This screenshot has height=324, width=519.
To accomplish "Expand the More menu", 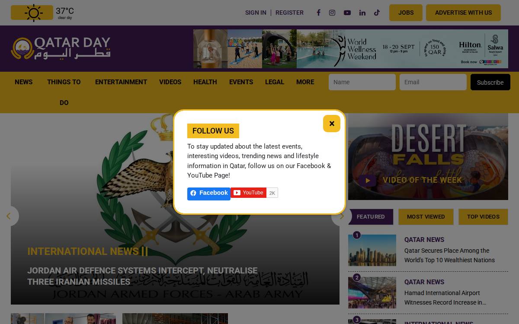I will 305,82.
